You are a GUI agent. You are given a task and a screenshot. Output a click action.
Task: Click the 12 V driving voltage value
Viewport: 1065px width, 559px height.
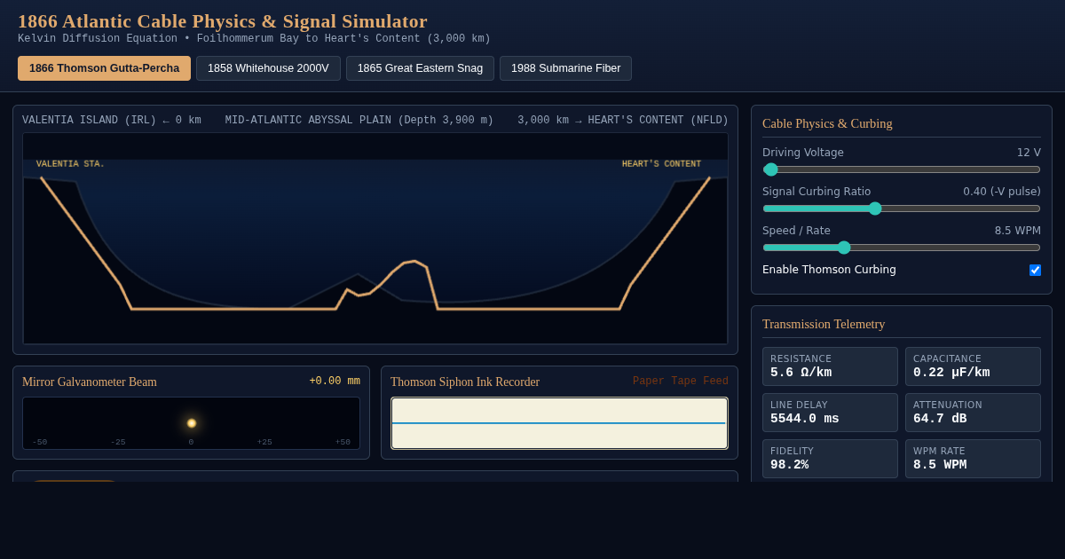click(1029, 153)
